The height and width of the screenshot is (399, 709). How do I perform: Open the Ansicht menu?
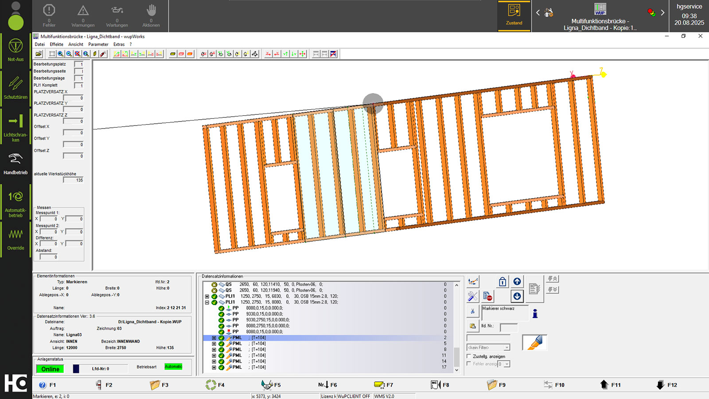pyautogui.click(x=76, y=44)
